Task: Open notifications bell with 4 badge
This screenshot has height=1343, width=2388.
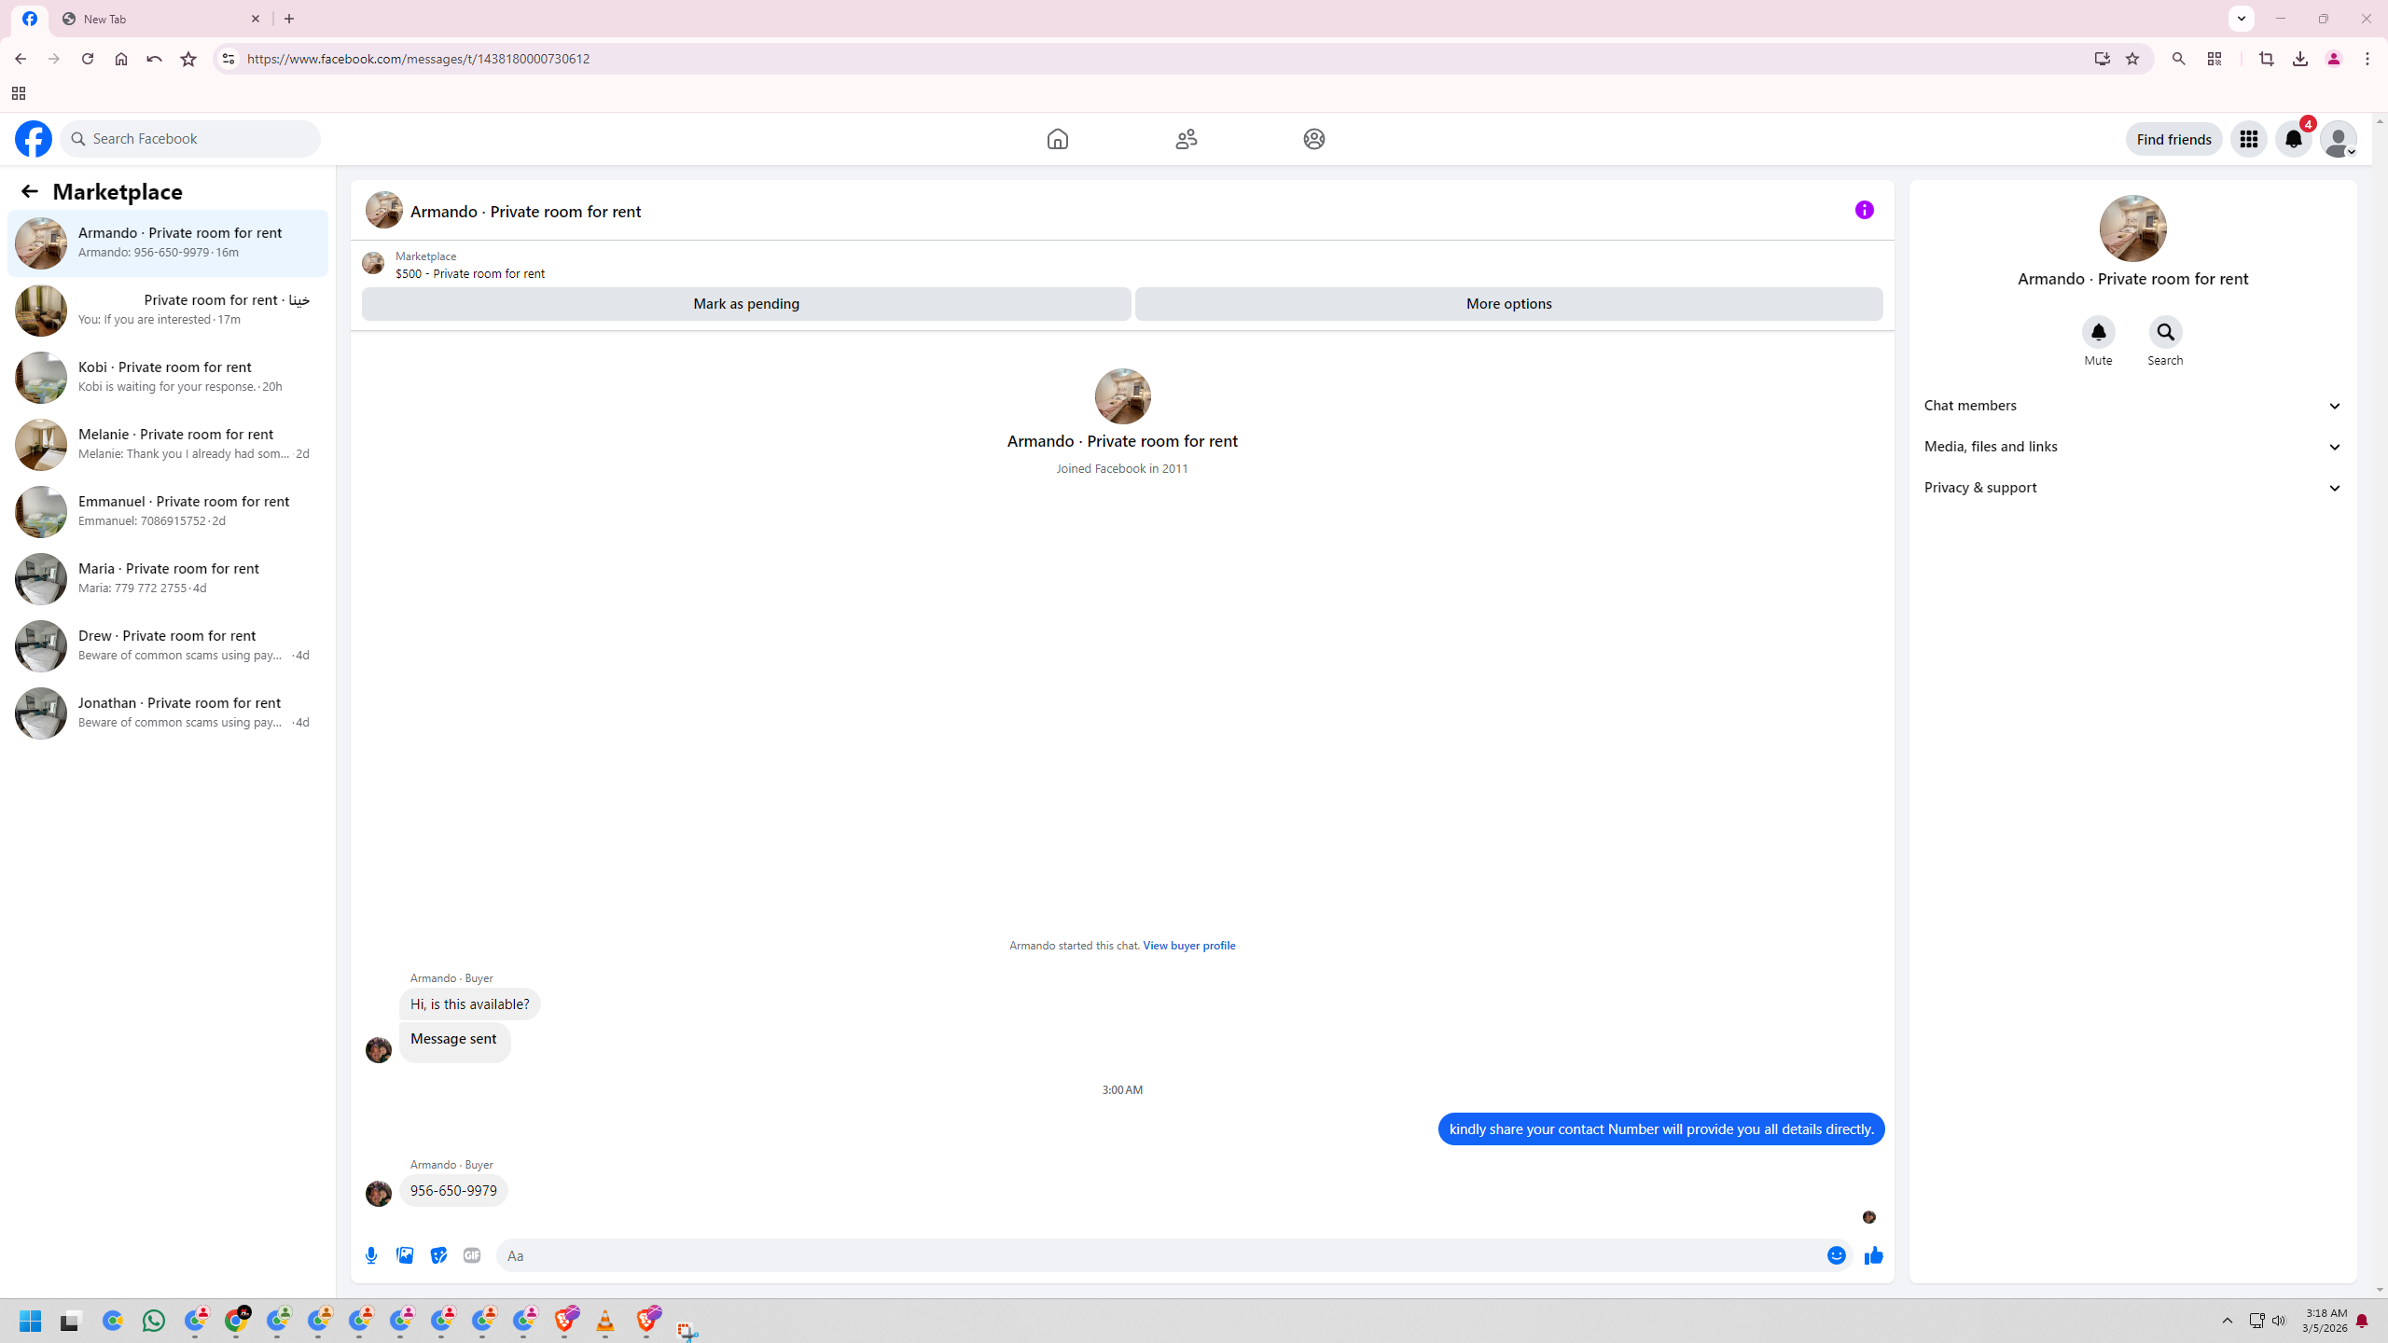Action: coord(2293,139)
